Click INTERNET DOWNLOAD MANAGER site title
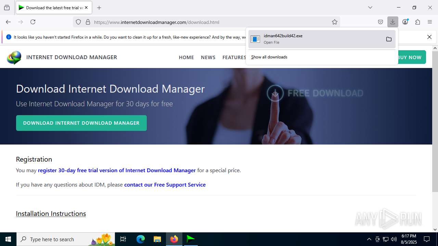Screen dimensions: 438x246 pos(72,57)
